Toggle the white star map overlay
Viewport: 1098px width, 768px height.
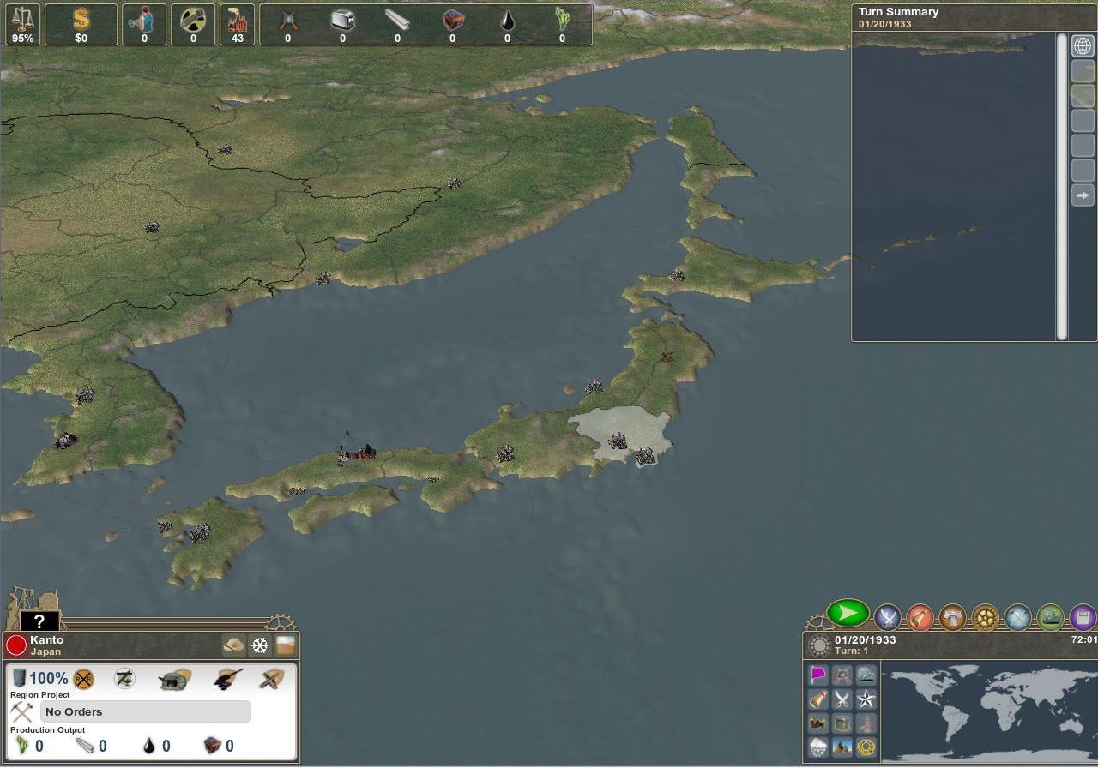(866, 699)
